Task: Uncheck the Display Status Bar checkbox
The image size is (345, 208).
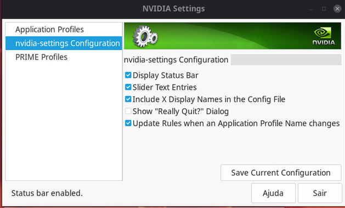Action: tap(128, 75)
